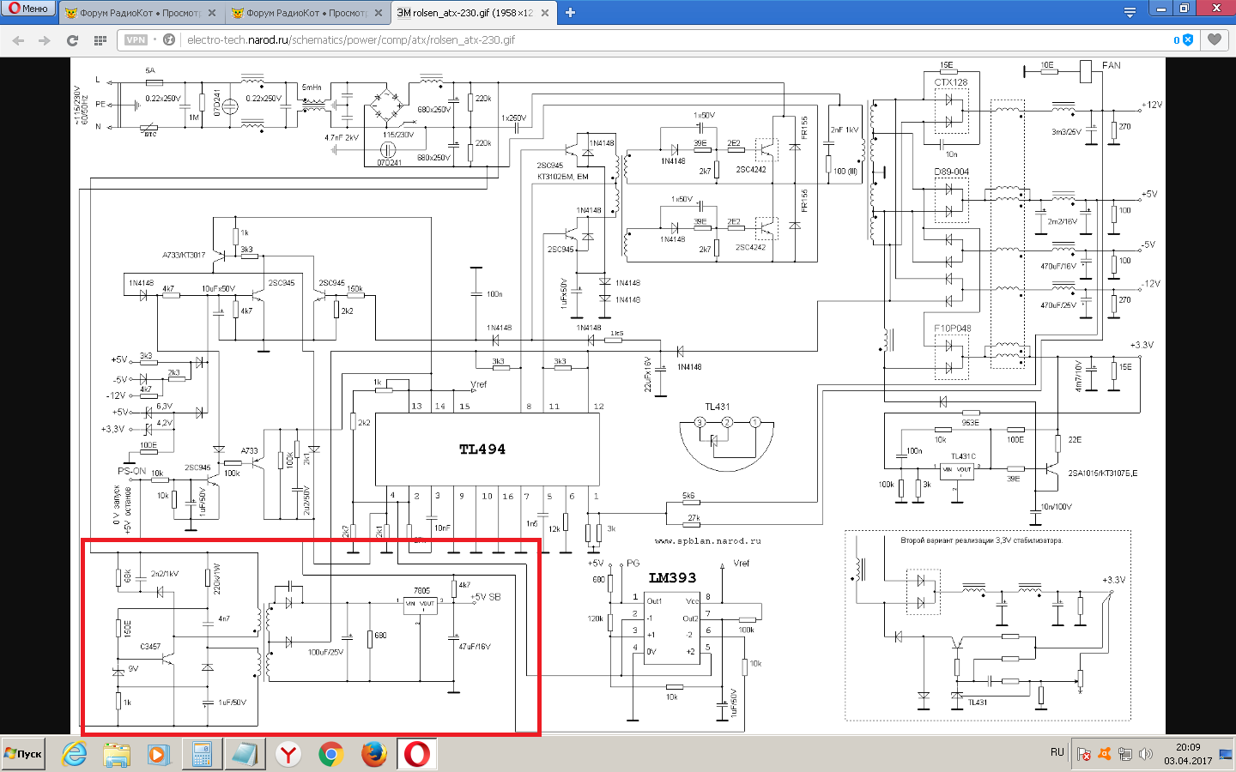Viewport: 1236px width, 772px height.
Task: Click the A733/KT3017 transistor label
Action: tap(184, 255)
